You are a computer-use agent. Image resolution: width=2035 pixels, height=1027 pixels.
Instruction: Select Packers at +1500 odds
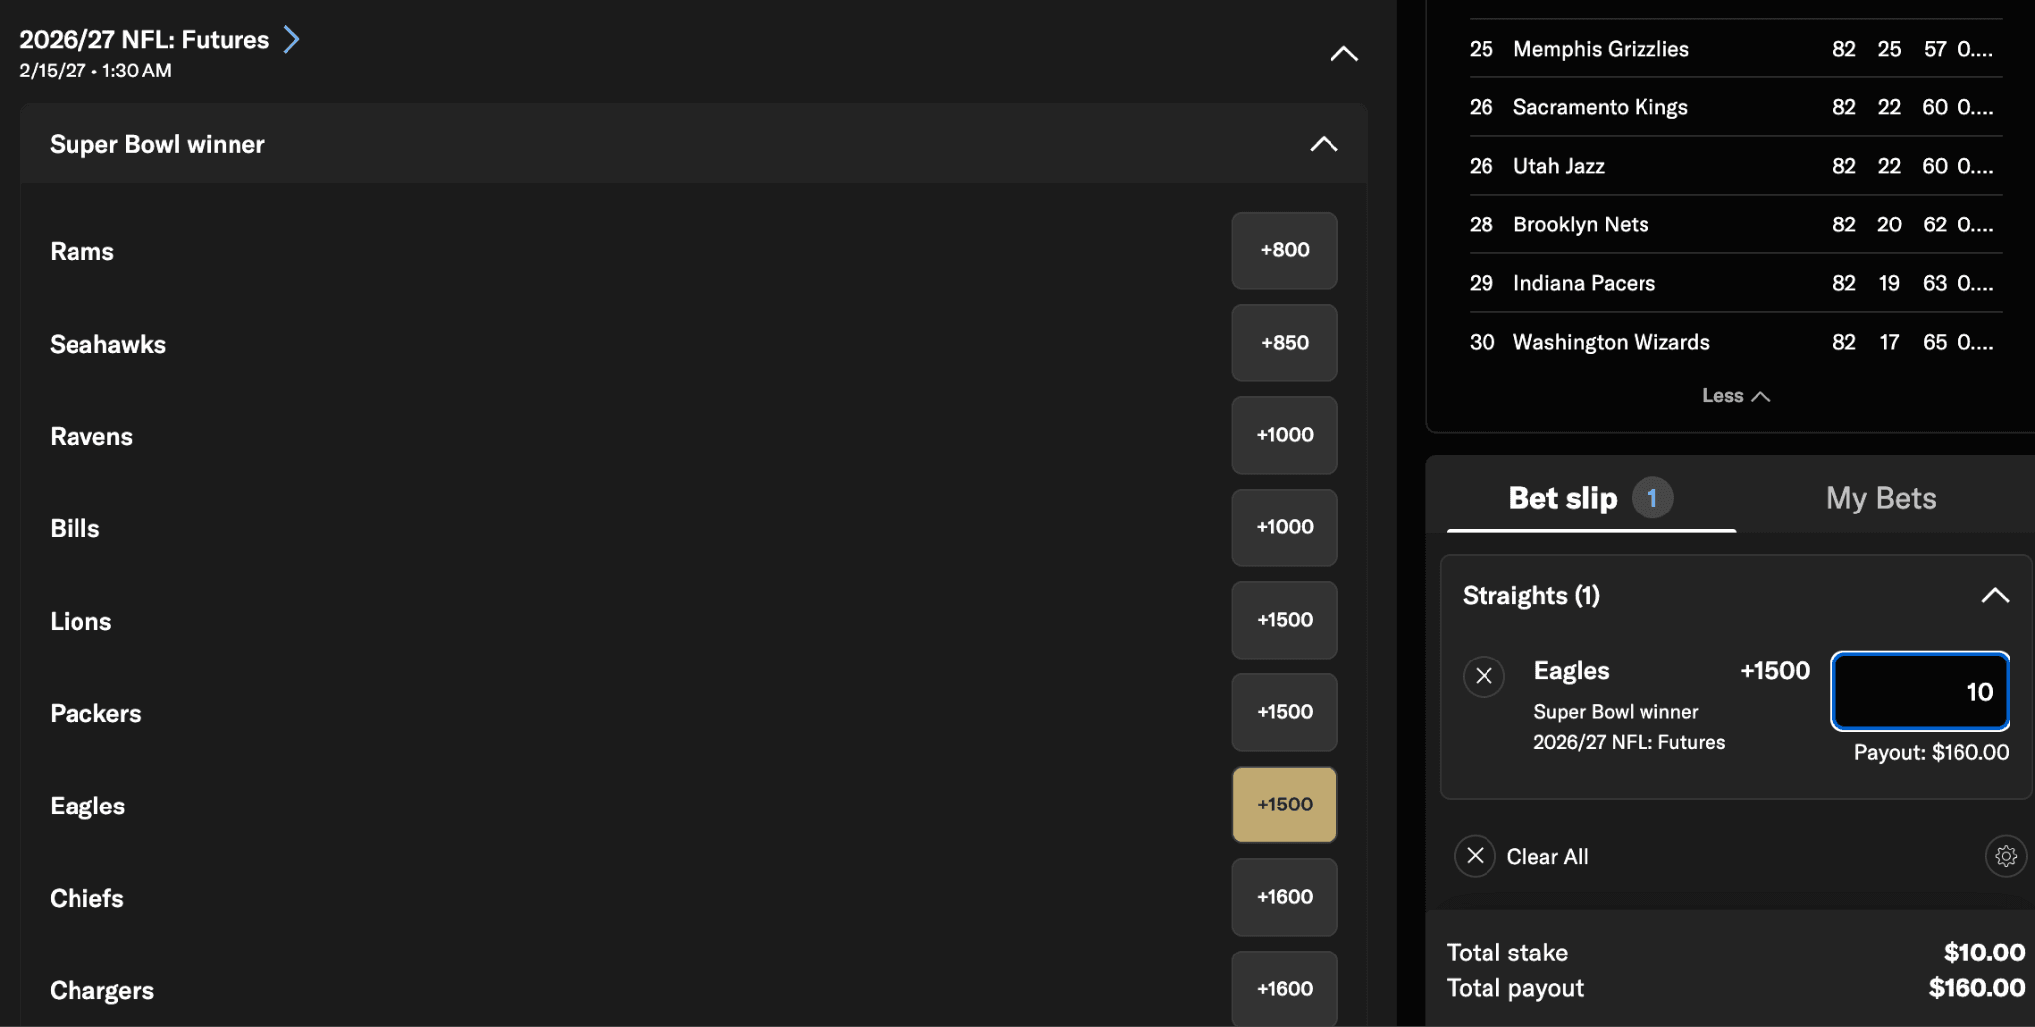pyautogui.click(x=1285, y=712)
